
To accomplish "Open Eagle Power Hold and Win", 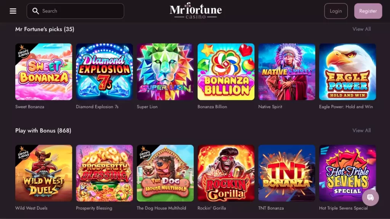I will click(347, 72).
